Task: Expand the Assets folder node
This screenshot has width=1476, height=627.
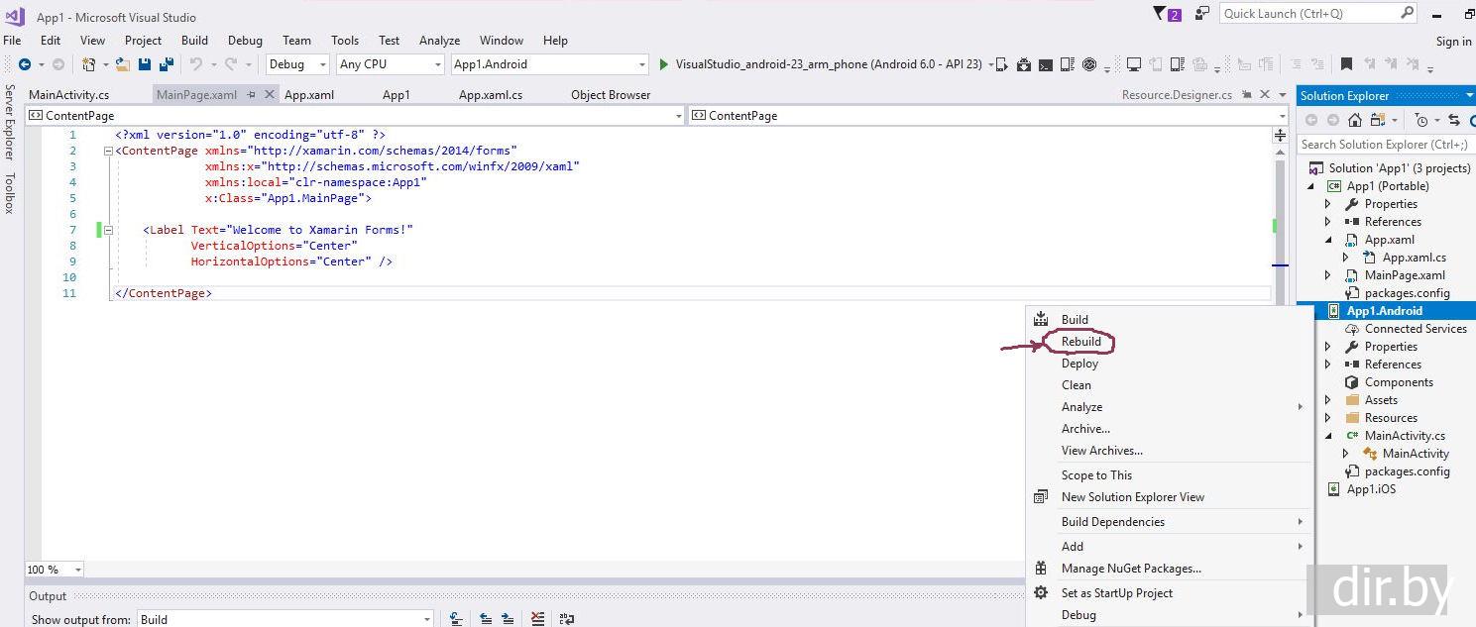Action: coord(1328,400)
